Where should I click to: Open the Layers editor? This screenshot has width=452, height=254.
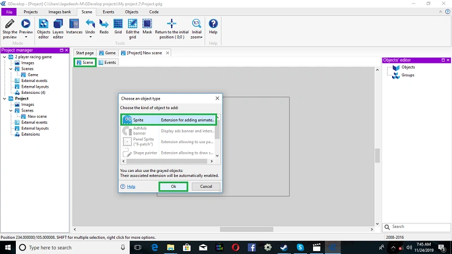58,24
